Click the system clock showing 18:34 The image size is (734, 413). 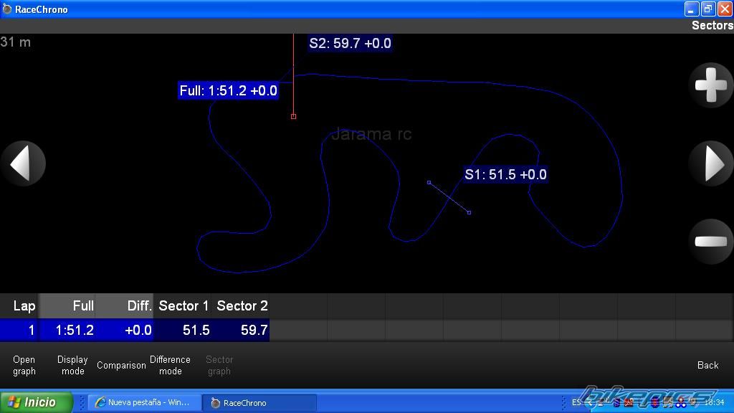click(715, 402)
